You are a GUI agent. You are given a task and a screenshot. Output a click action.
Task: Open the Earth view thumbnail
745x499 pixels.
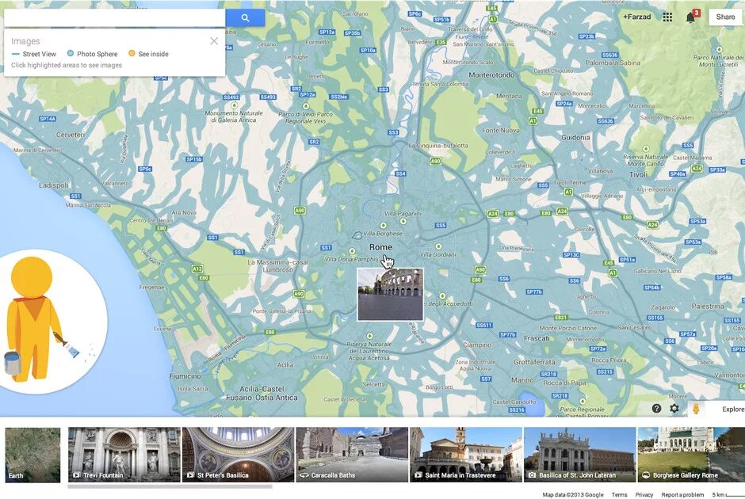pos(32,455)
